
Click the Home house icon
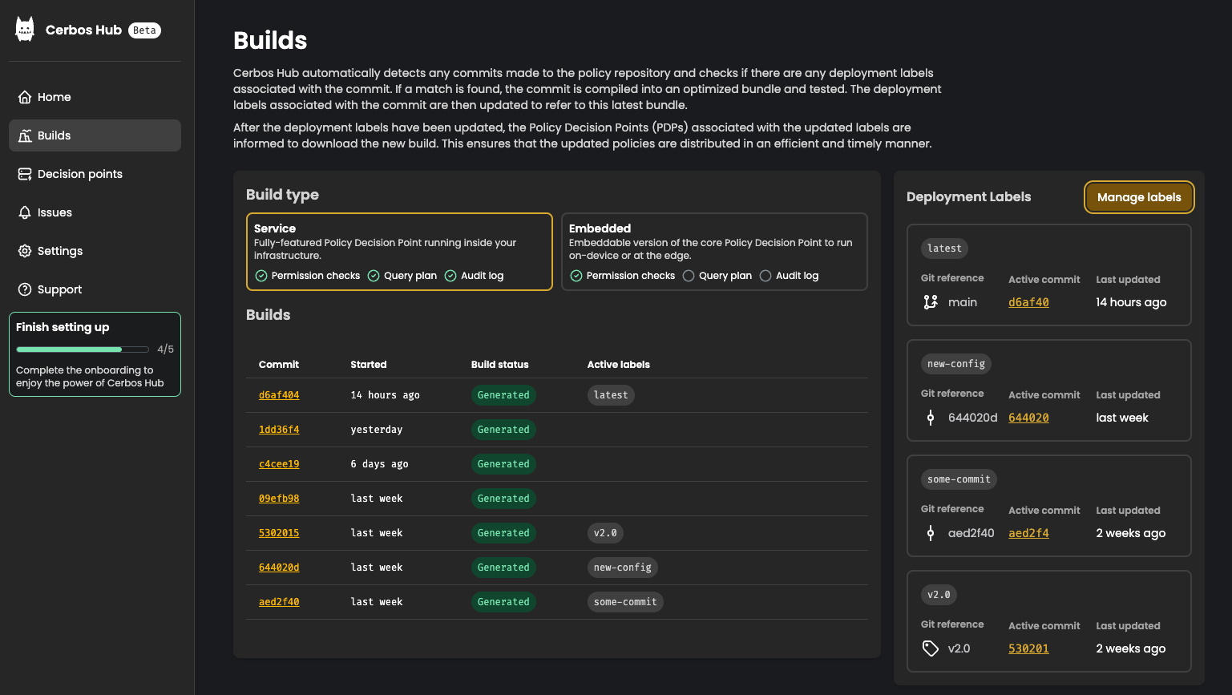coord(25,97)
